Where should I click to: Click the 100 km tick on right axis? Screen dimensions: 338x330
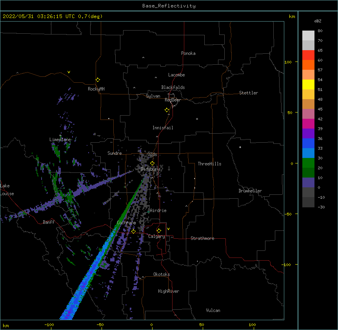click(288, 62)
